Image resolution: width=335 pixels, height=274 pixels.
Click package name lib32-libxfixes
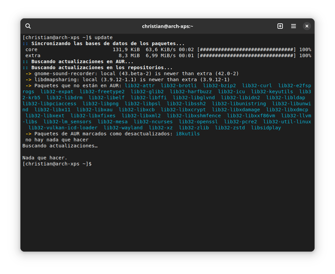pos(93,116)
